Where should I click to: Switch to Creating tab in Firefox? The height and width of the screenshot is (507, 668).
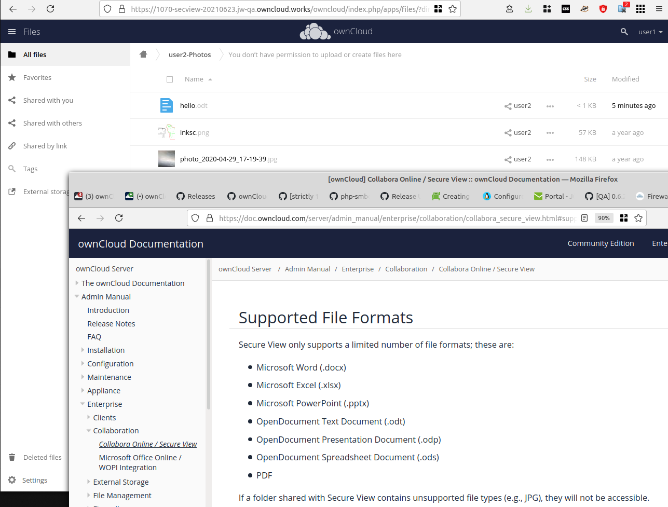pos(451,196)
